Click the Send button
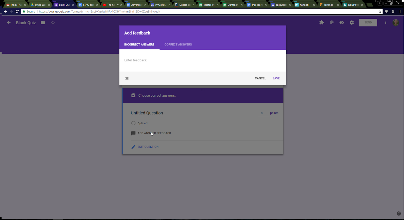The height and width of the screenshot is (220, 405). (x=368, y=22)
